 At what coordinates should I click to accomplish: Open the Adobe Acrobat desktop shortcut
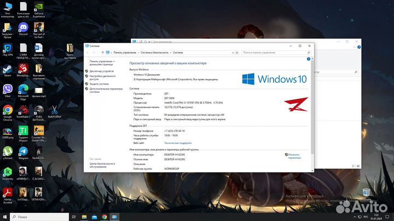click(x=8, y=196)
